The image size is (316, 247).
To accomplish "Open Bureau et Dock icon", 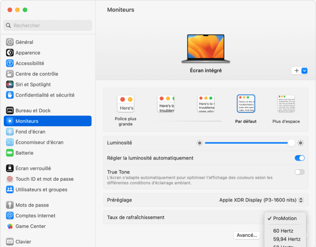I will pos(10,110).
